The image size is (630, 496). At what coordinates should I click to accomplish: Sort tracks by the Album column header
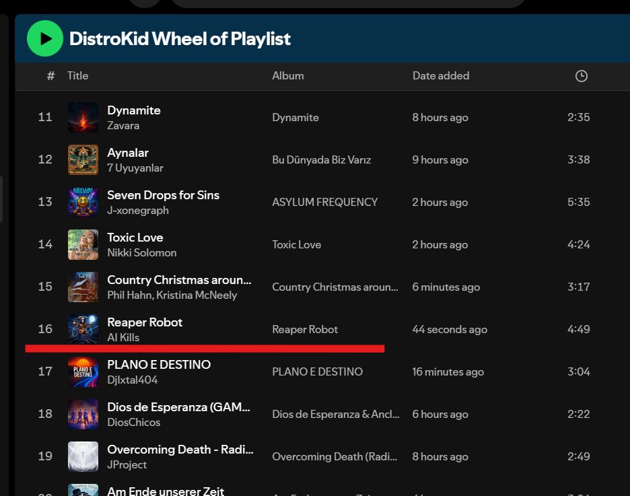[x=288, y=75]
